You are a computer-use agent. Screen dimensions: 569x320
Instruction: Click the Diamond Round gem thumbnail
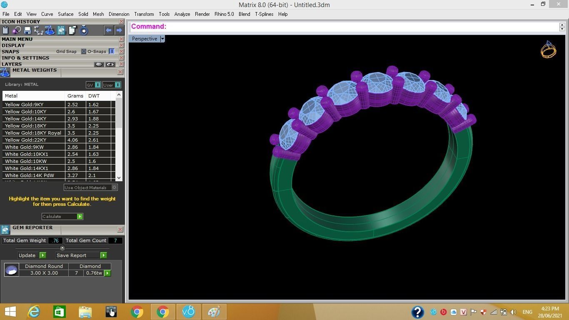(x=11, y=270)
